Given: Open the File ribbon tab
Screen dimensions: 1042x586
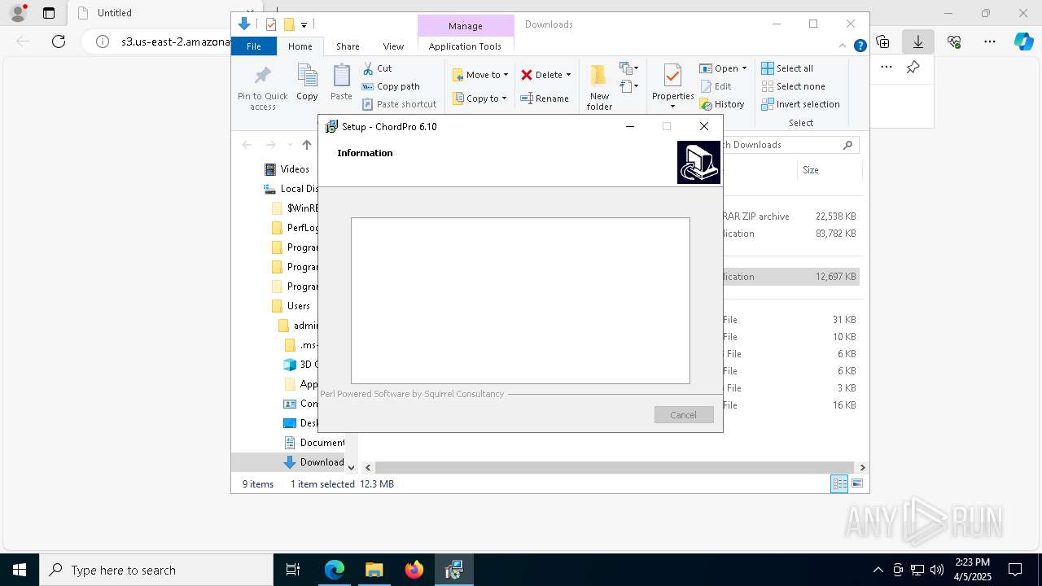Looking at the screenshot, I should tap(254, 46).
